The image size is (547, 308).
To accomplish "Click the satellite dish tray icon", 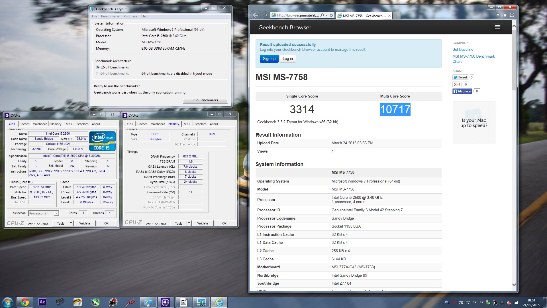I will click(495, 303).
